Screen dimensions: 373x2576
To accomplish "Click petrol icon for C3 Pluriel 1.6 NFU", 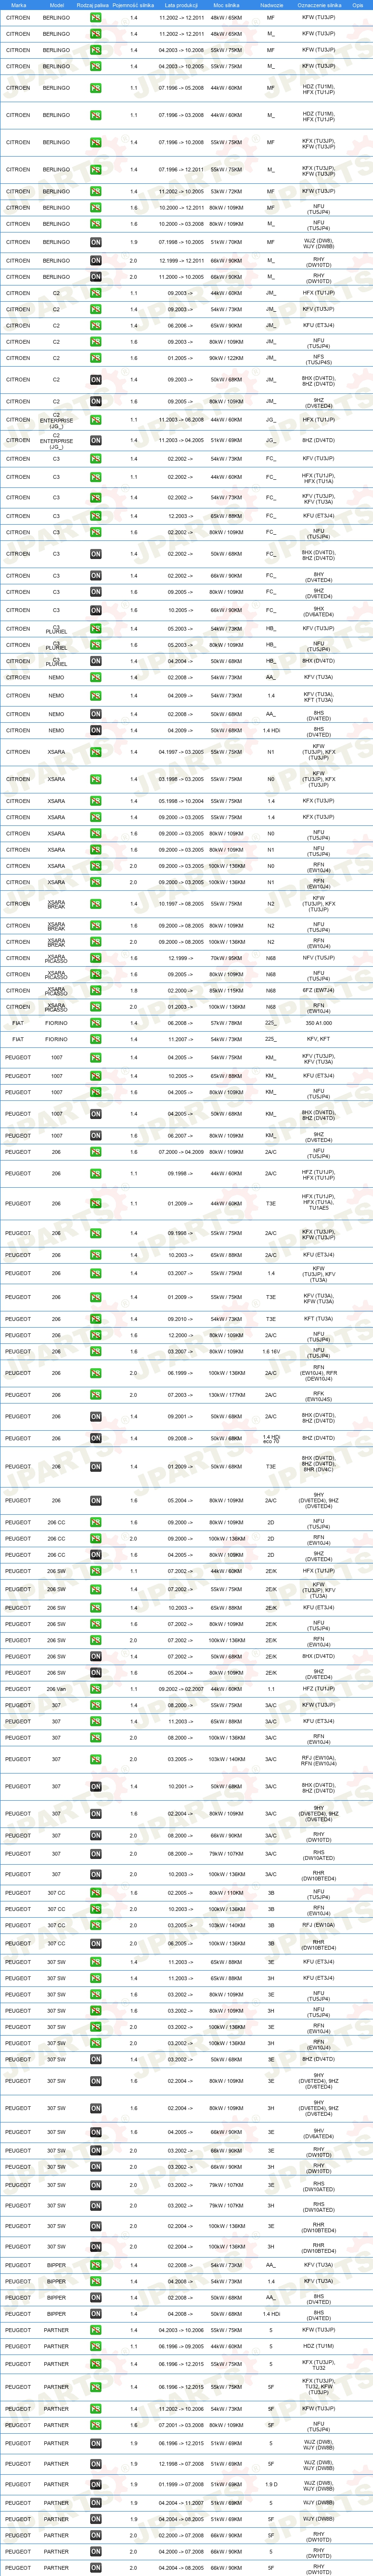I will [x=96, y=645].
